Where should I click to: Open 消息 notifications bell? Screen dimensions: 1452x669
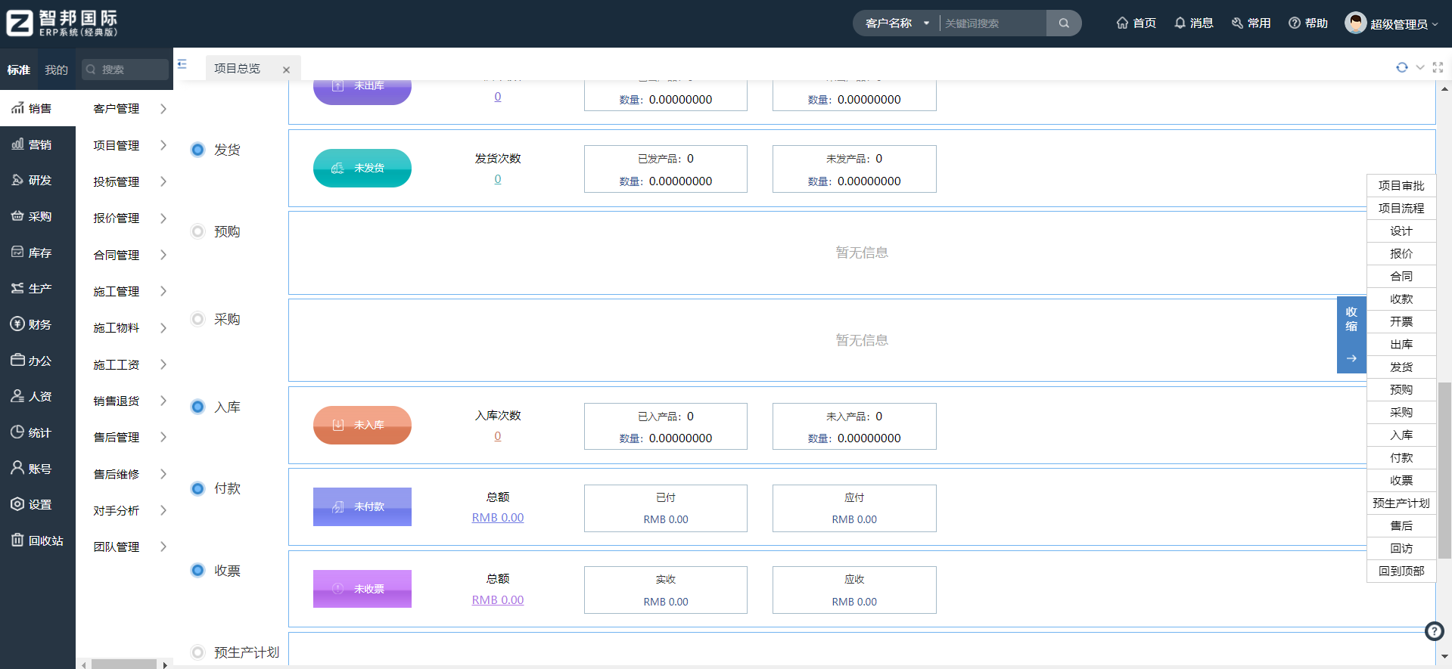1194,23
